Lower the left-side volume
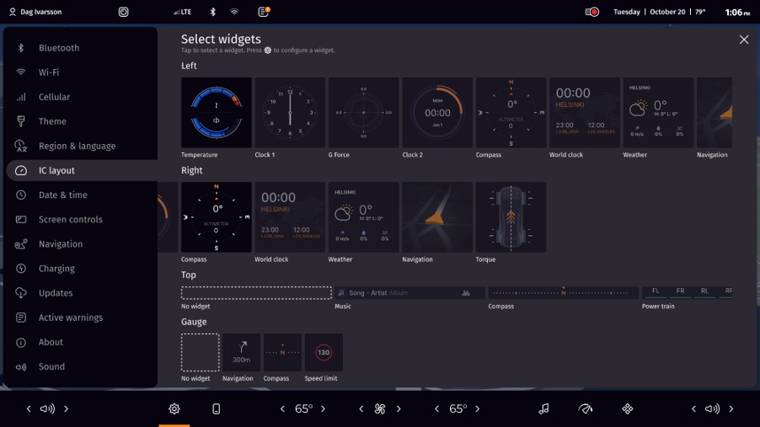The height and width of the screenshot is (427, 760). (29, 409)
